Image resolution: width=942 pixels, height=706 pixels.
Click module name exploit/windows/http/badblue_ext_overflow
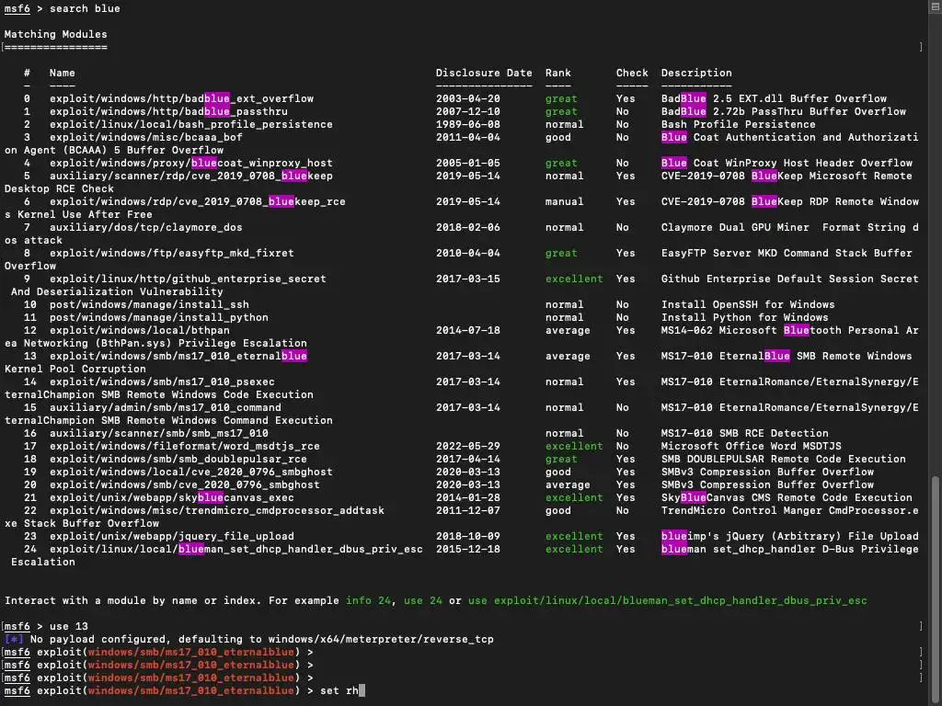(x=181, y=98)
